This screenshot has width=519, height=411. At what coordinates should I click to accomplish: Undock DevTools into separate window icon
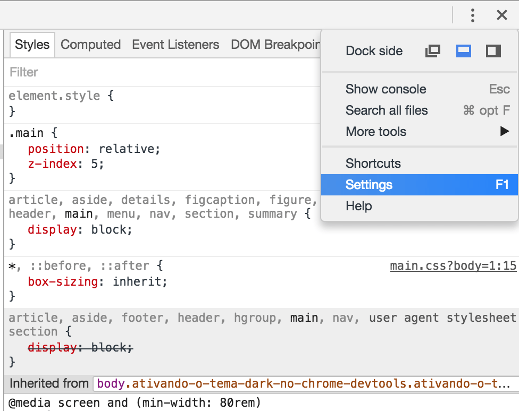click(433, 51)
